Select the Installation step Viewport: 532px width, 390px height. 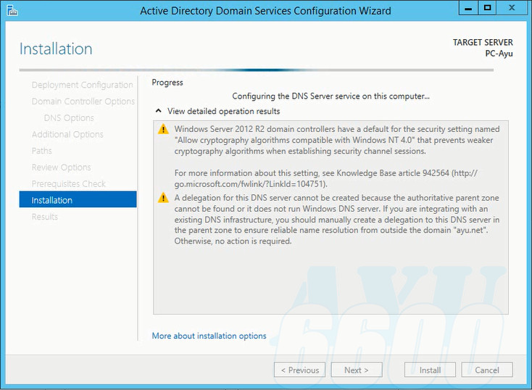pyautogui.click(x=52, y=200)
